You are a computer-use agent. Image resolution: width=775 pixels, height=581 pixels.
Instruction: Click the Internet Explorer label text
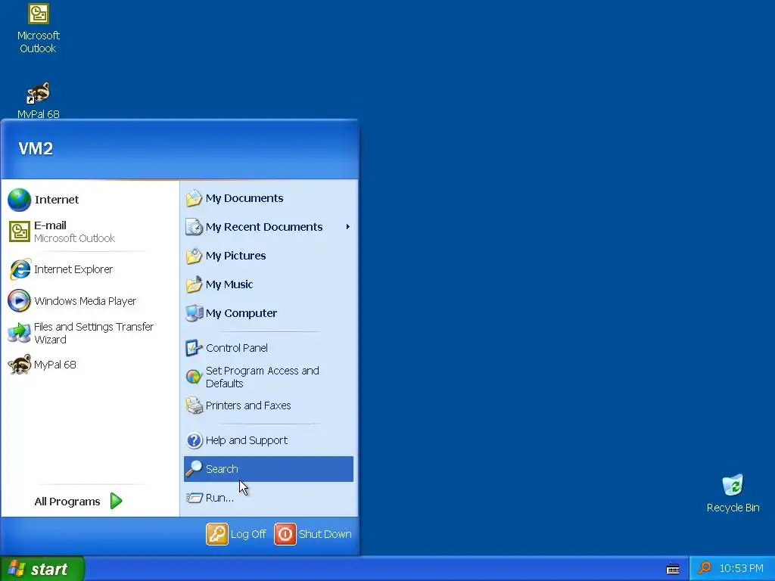73,269
